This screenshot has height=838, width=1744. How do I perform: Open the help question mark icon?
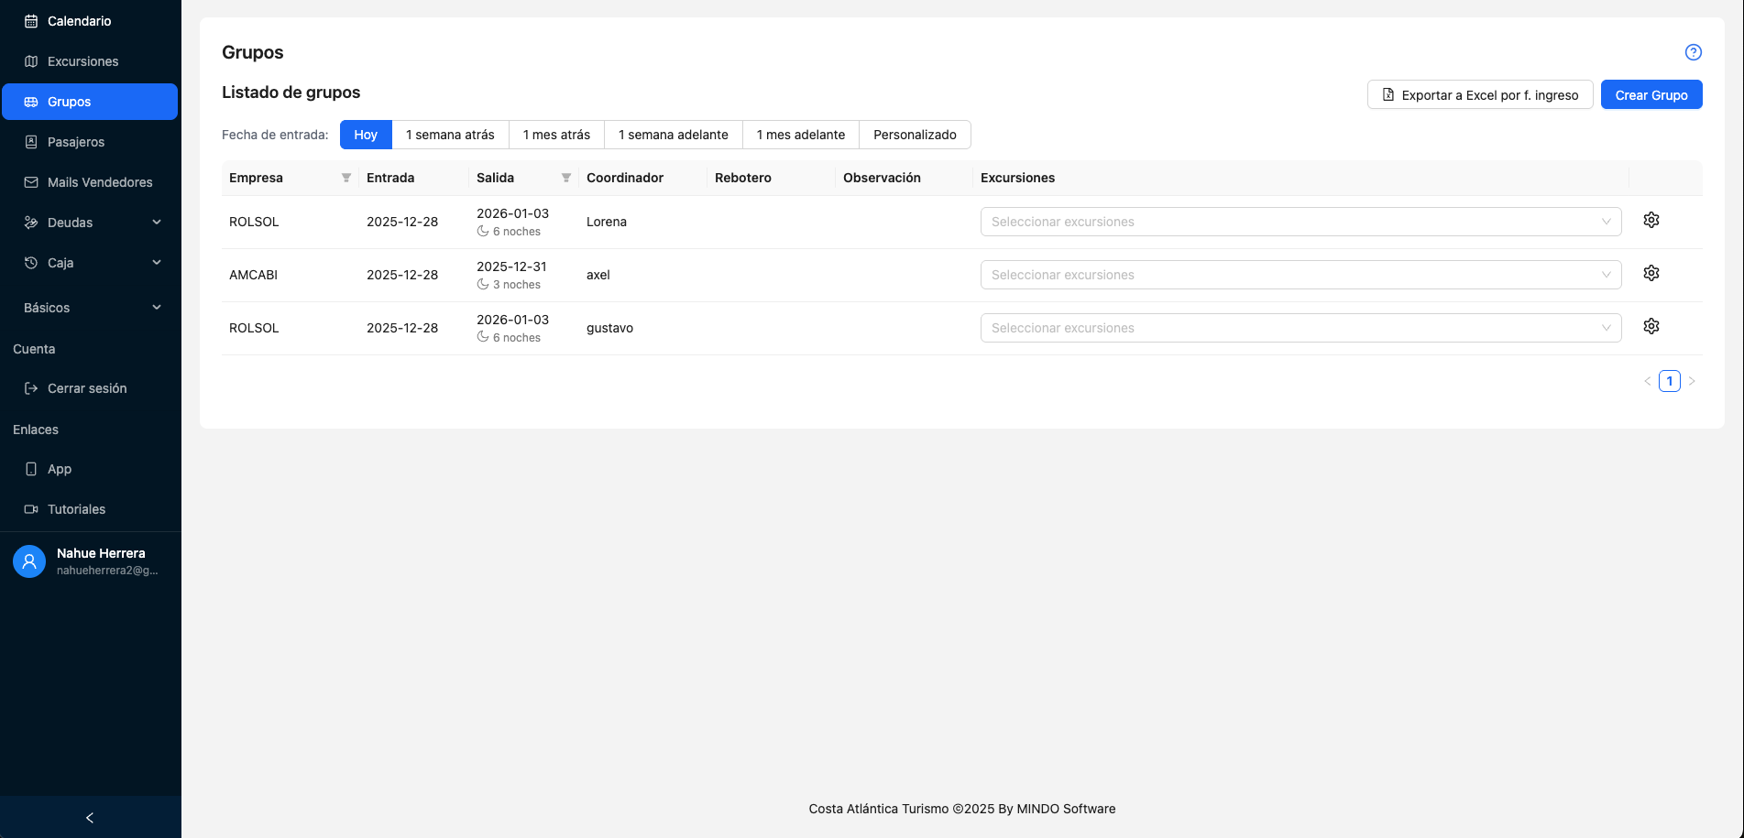[1693, 52]
